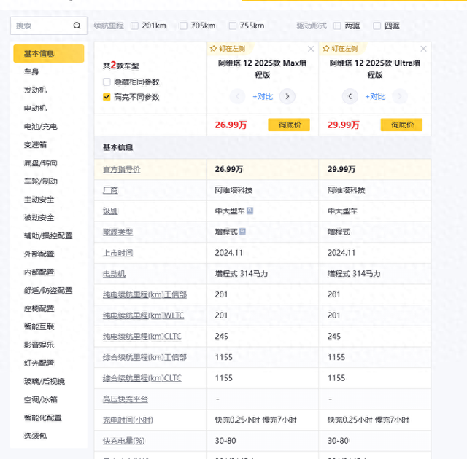This screenshot has width=467, height=459.
Task: Click the 电动机 row label link
Action: pyautogui.click(x=114, y=274)
